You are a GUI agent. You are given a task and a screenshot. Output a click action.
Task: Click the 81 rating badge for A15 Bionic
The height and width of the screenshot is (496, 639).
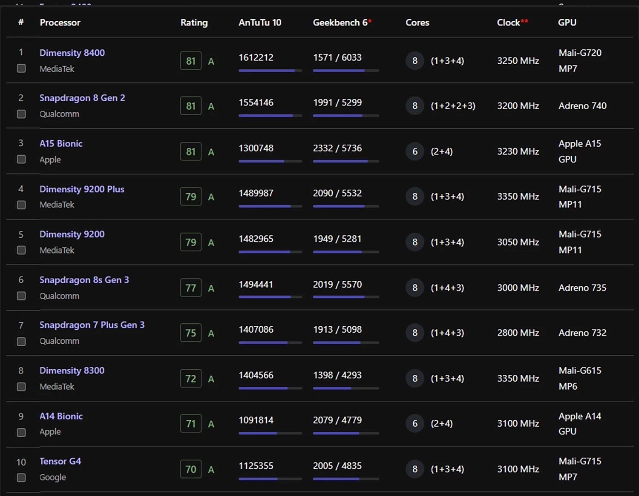point(191,151)
